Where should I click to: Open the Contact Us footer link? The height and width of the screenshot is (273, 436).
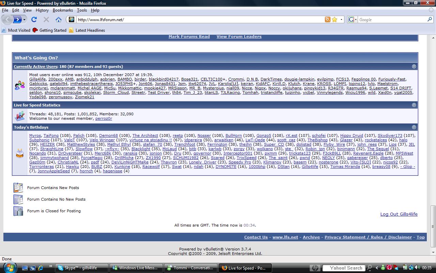coord(256,237)
